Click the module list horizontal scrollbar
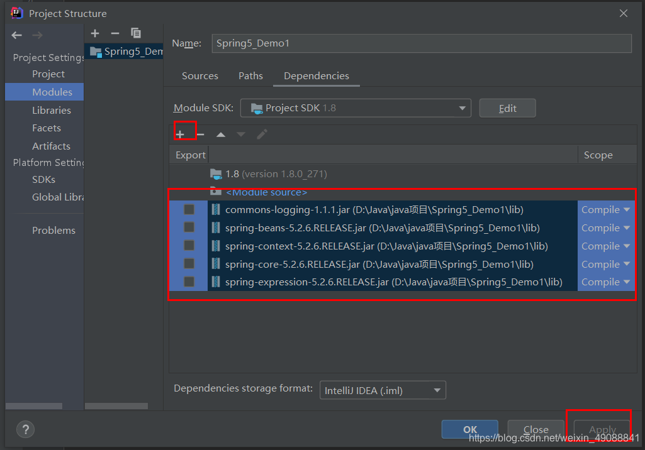This screenshot has width=645, height=450. coord(116,406)
